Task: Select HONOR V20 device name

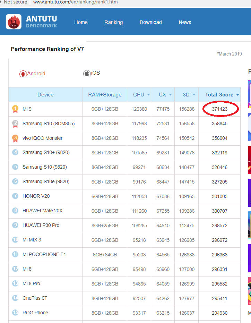Action: (36, 196)
